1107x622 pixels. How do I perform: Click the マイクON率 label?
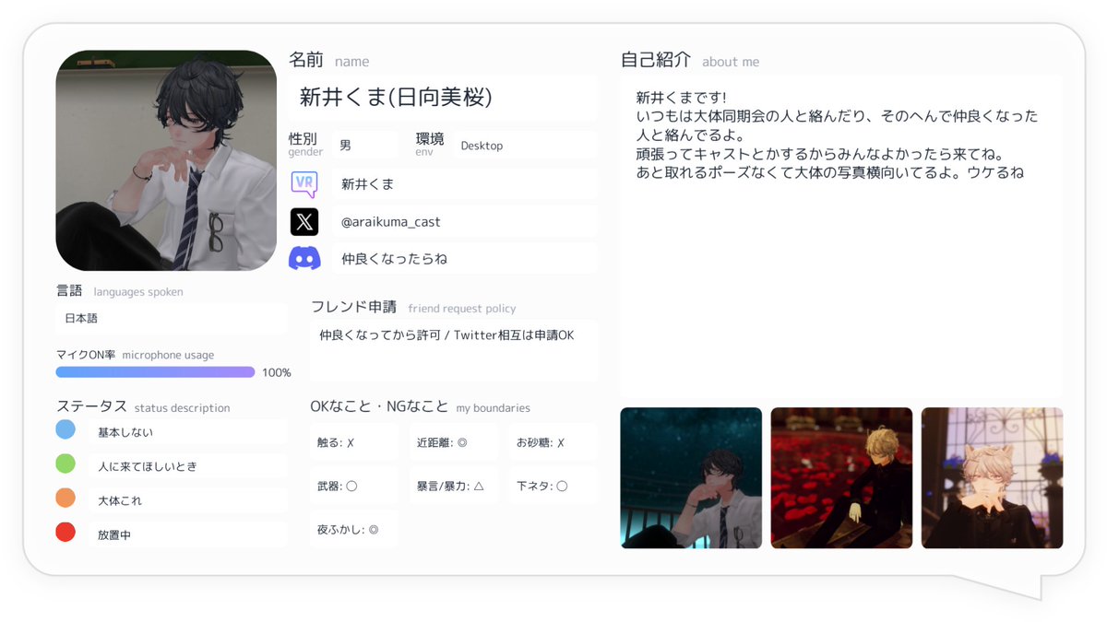pyautogui.click(x=86, y=355)
